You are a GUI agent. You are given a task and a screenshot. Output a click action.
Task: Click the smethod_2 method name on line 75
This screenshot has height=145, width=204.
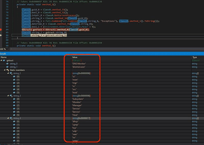pyautogui.click(x=47, y=4)
